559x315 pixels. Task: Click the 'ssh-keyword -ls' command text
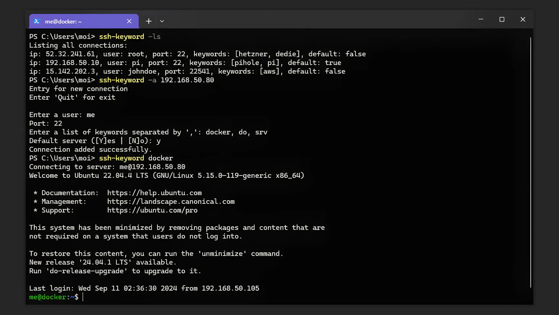coord(130,37)
